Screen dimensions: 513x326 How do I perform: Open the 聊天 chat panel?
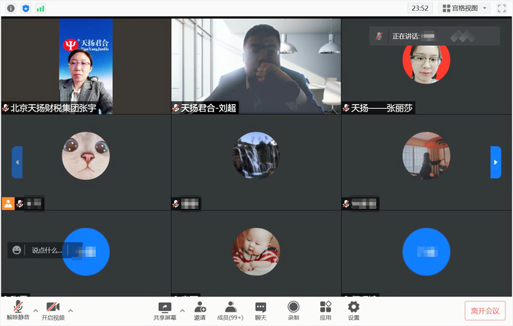click(261, 310)
